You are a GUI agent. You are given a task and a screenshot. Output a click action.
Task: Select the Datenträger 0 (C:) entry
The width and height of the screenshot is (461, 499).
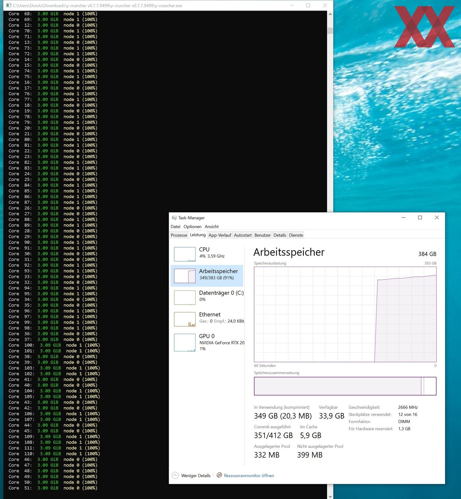pos(207,298)
